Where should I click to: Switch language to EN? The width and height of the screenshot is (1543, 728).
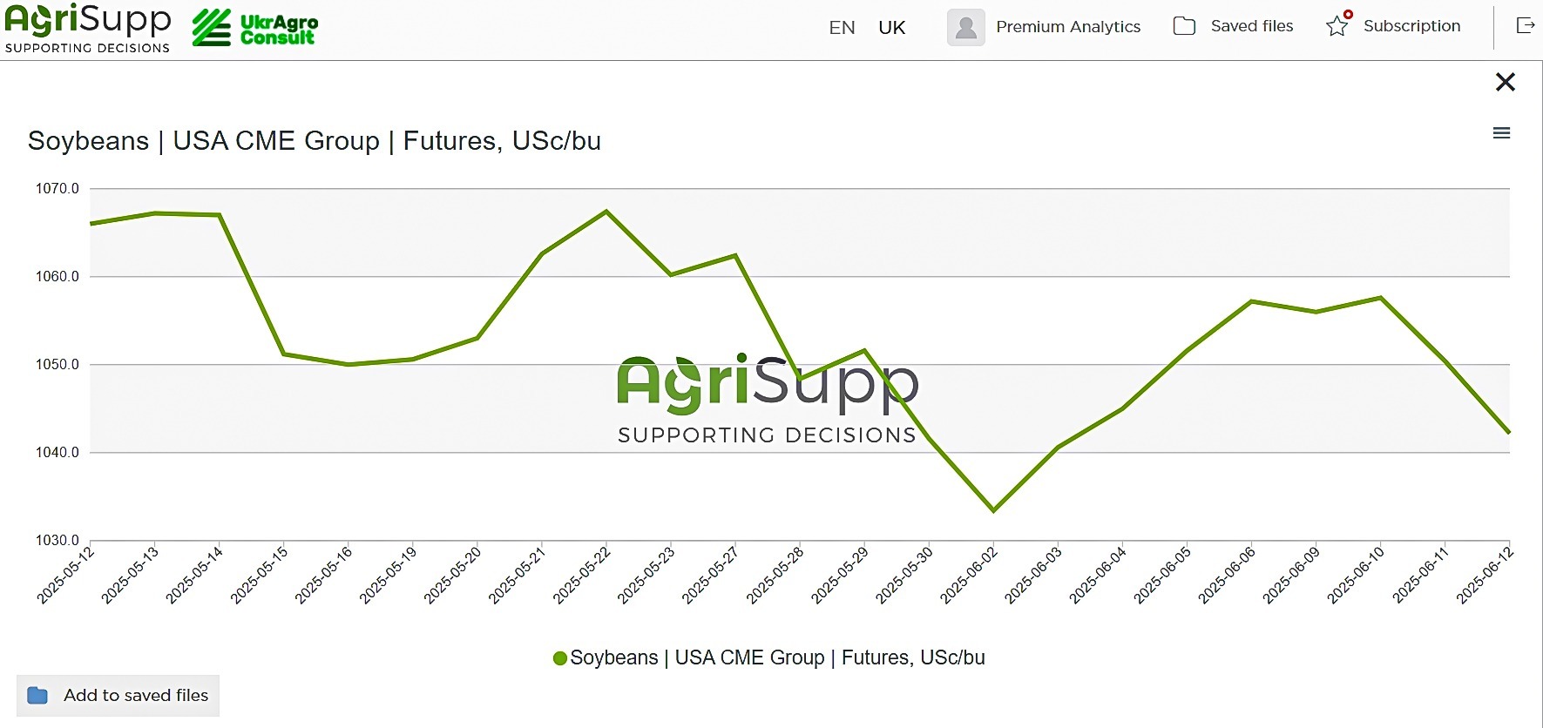pos(842,27)
